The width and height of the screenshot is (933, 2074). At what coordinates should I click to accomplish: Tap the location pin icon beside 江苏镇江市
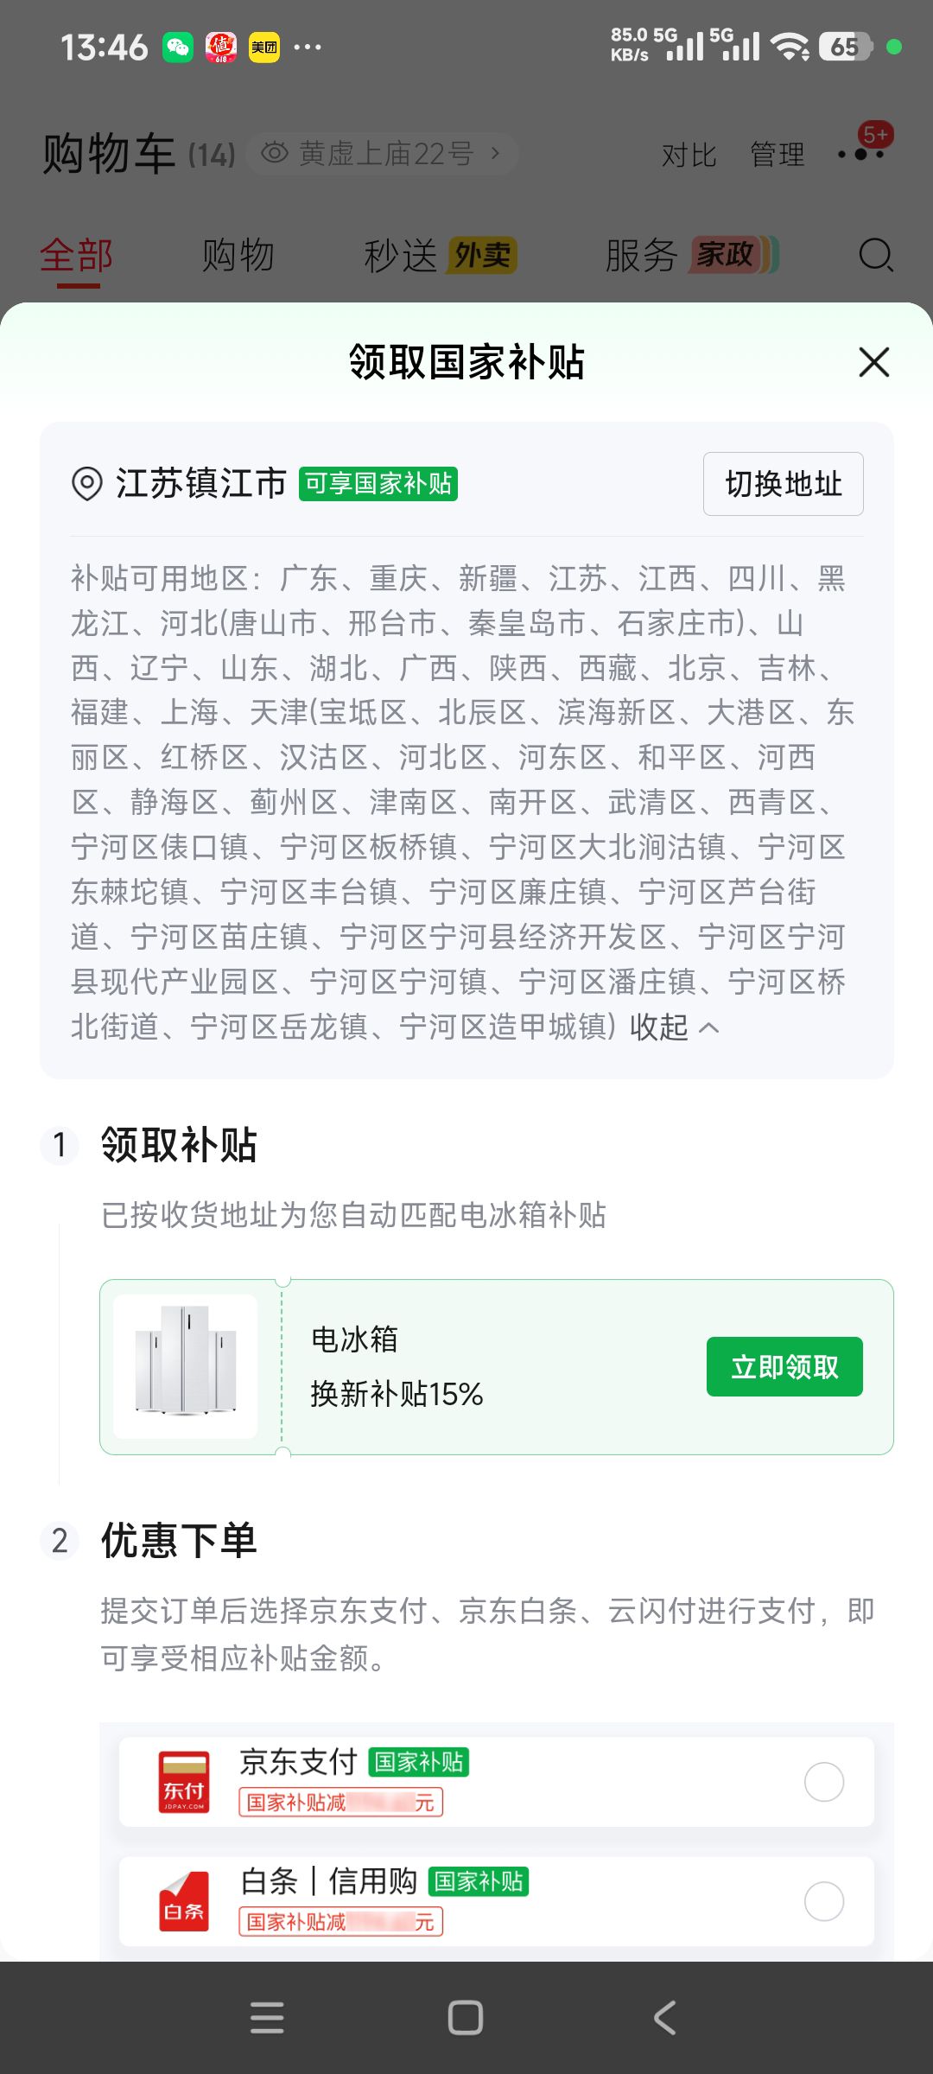click(86, 484)
